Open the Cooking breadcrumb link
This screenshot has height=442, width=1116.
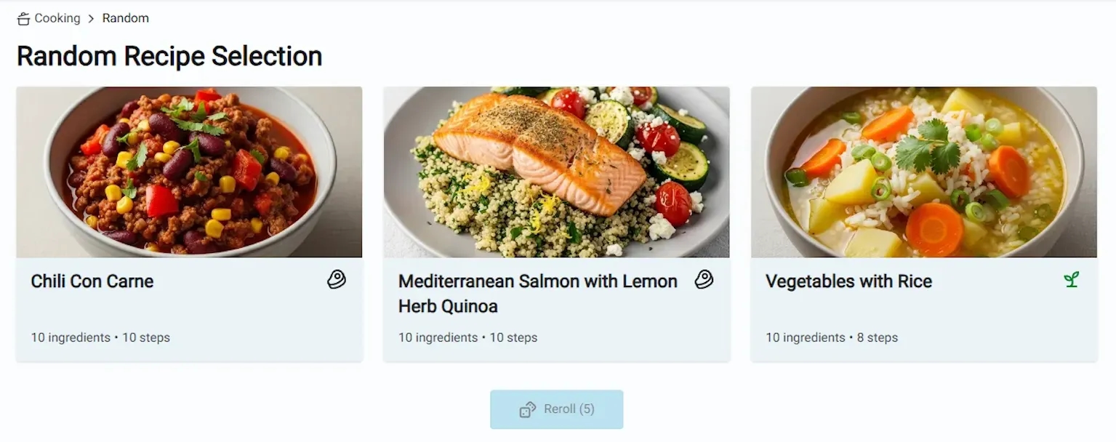57,18
